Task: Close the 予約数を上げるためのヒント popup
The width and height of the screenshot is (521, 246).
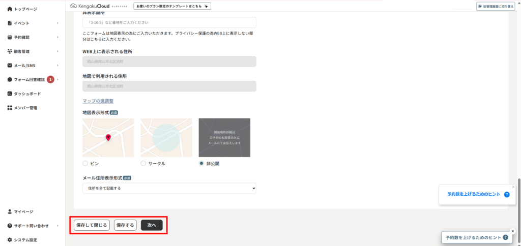Action: pos(513,187)
